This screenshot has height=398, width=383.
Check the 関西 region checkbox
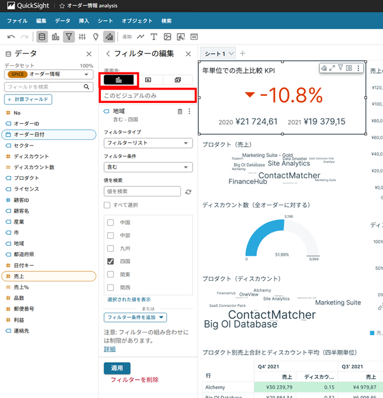[x=111, y=287]
